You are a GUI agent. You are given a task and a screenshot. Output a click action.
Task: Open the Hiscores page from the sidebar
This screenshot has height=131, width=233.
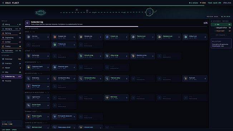click(x=11, y=81)
